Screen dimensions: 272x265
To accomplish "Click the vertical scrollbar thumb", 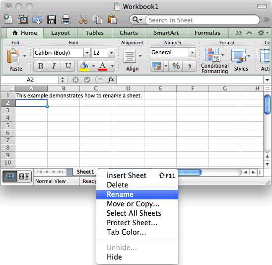I will [x=267, y=105].
